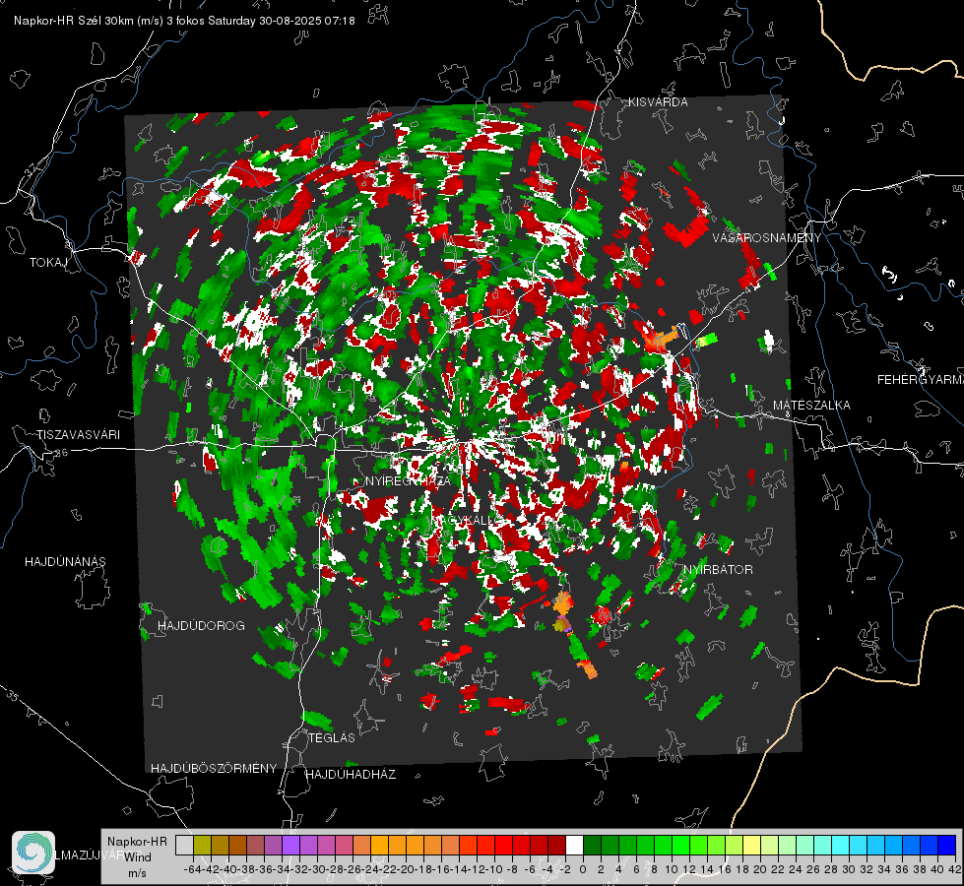Pick the olive legend swatch above -64
Viewport: 964px width, 886px height.
click(202, 846)
